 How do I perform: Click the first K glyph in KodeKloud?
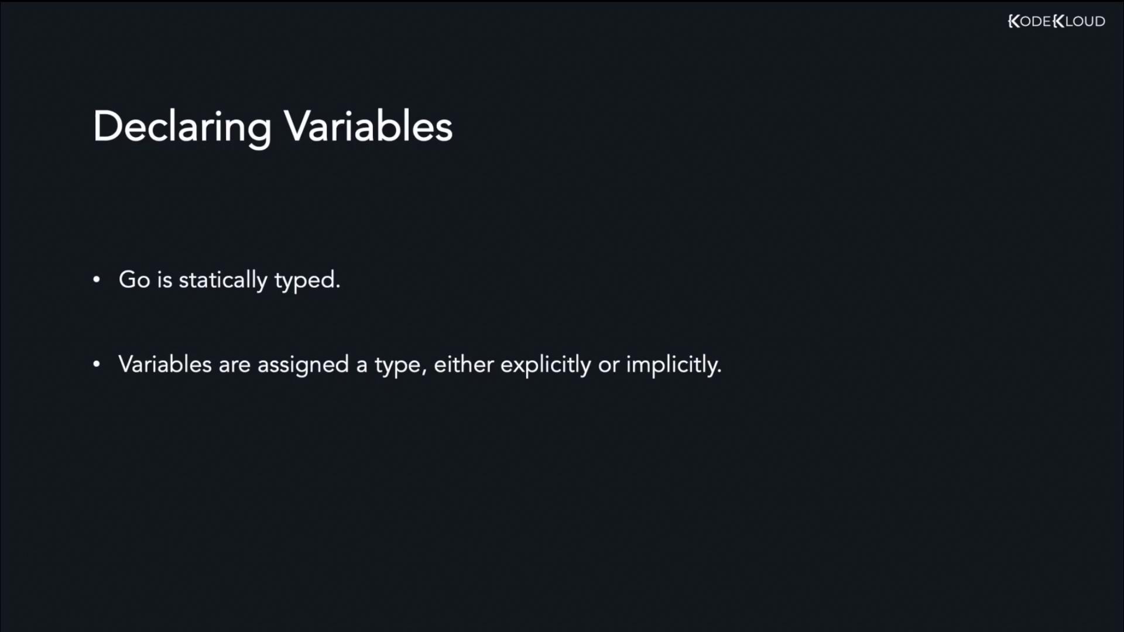coord(1013,22)
